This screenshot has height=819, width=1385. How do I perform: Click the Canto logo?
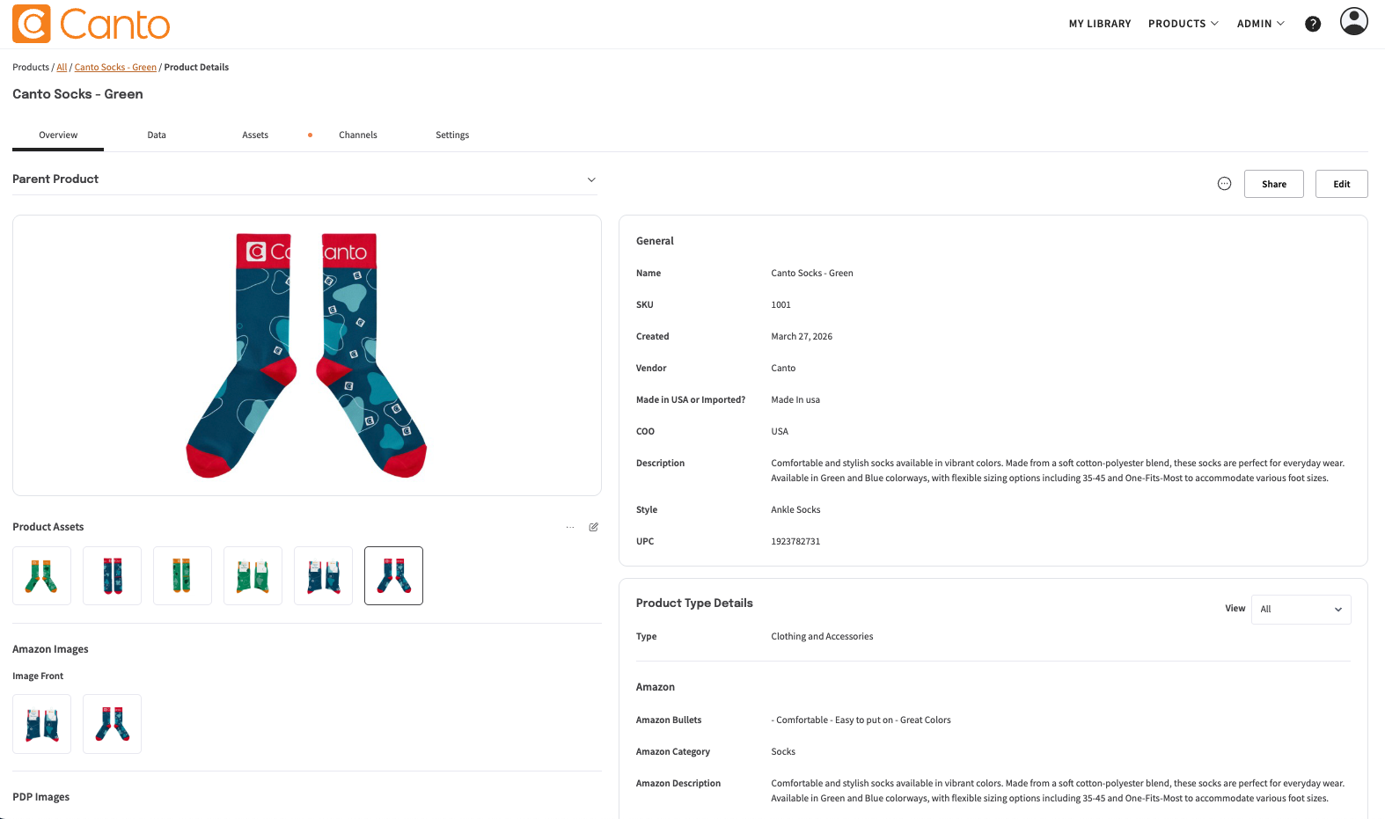(91, 24)
